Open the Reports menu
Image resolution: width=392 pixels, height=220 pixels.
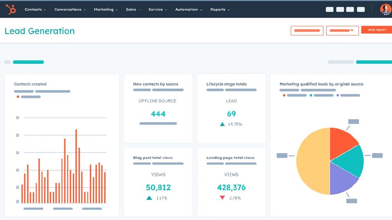click(x=220, y=10)
